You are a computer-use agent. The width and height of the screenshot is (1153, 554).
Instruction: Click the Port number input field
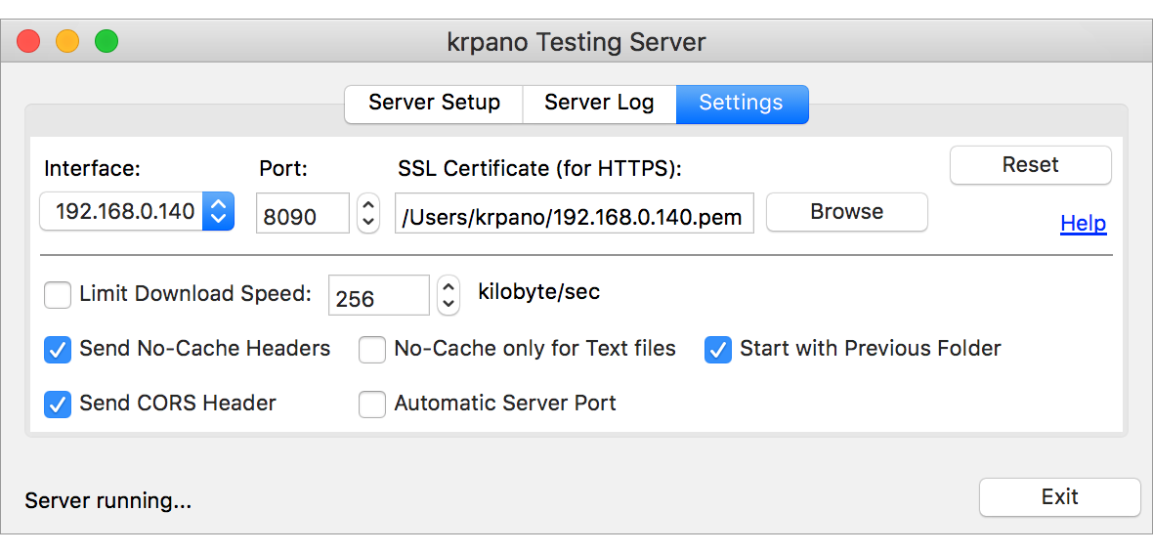(302, 214)
